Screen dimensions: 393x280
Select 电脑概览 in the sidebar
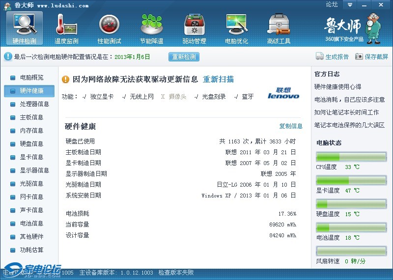click(31, 78)
